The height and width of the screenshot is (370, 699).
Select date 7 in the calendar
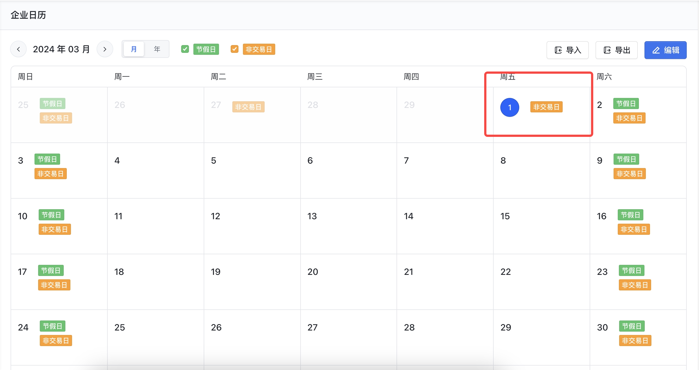[x=406, y=161]
